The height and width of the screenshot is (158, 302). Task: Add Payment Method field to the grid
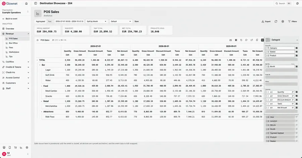(297, 133)
